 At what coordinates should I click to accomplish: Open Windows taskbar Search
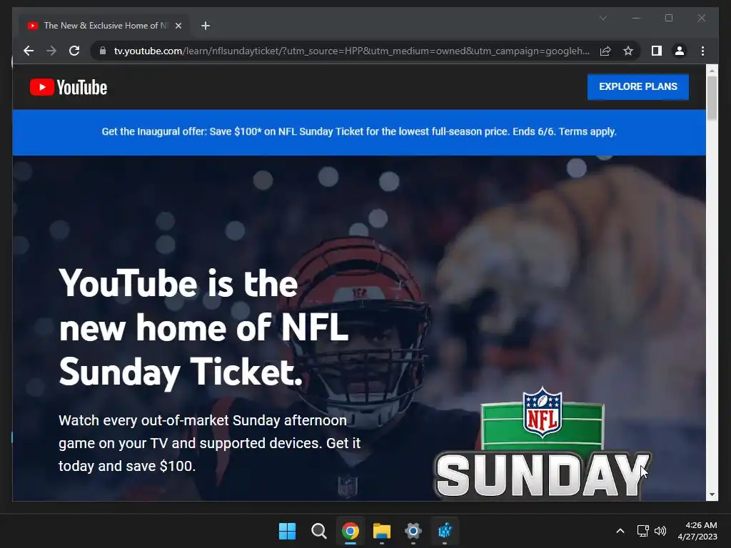(x=319, y=531)
